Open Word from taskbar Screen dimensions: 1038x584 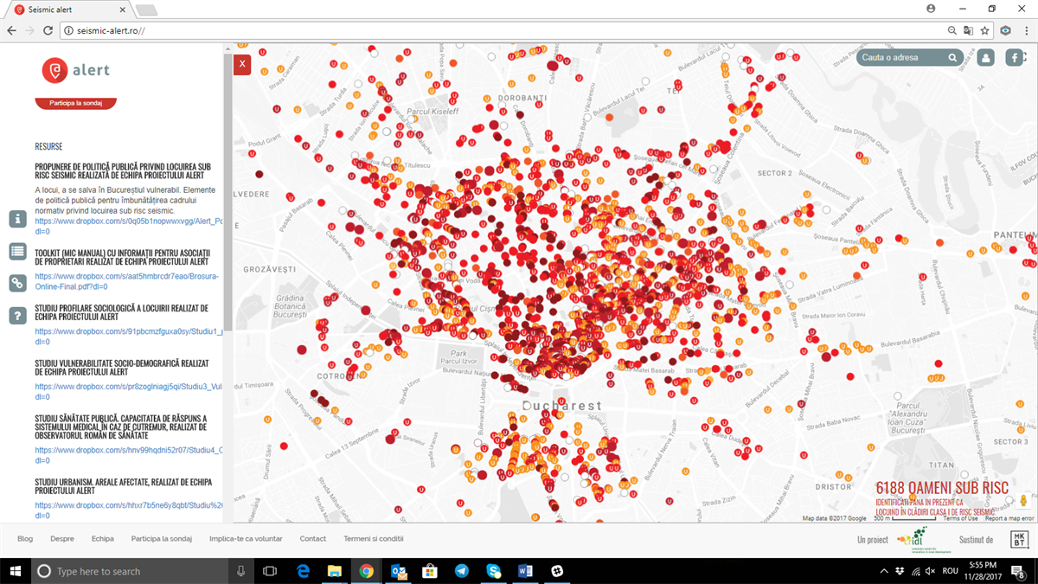click(525, 571)
